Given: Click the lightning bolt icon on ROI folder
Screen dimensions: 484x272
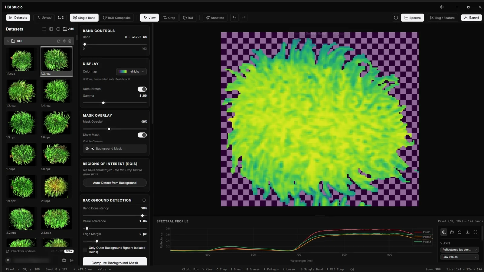Looking at the screenshot, I should coord(64,41).
